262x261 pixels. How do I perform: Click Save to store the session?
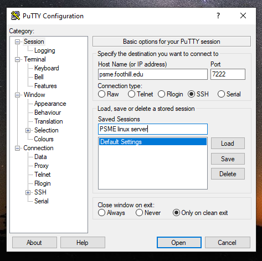(228, 159)
